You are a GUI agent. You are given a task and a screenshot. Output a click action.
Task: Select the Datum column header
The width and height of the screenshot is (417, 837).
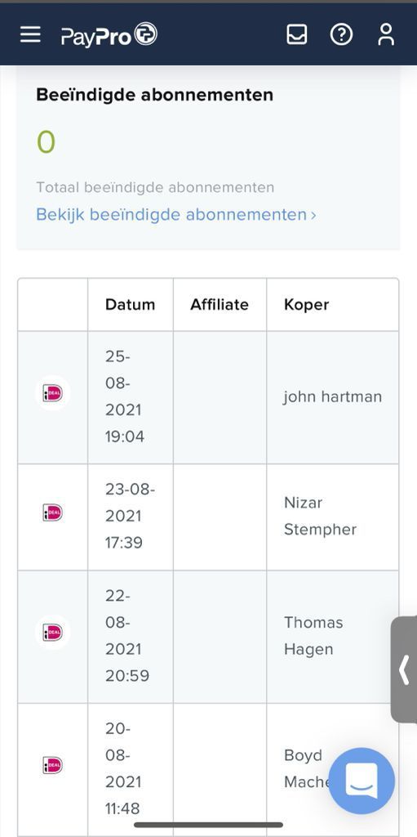pyautogui.click(x=130, y=305)
